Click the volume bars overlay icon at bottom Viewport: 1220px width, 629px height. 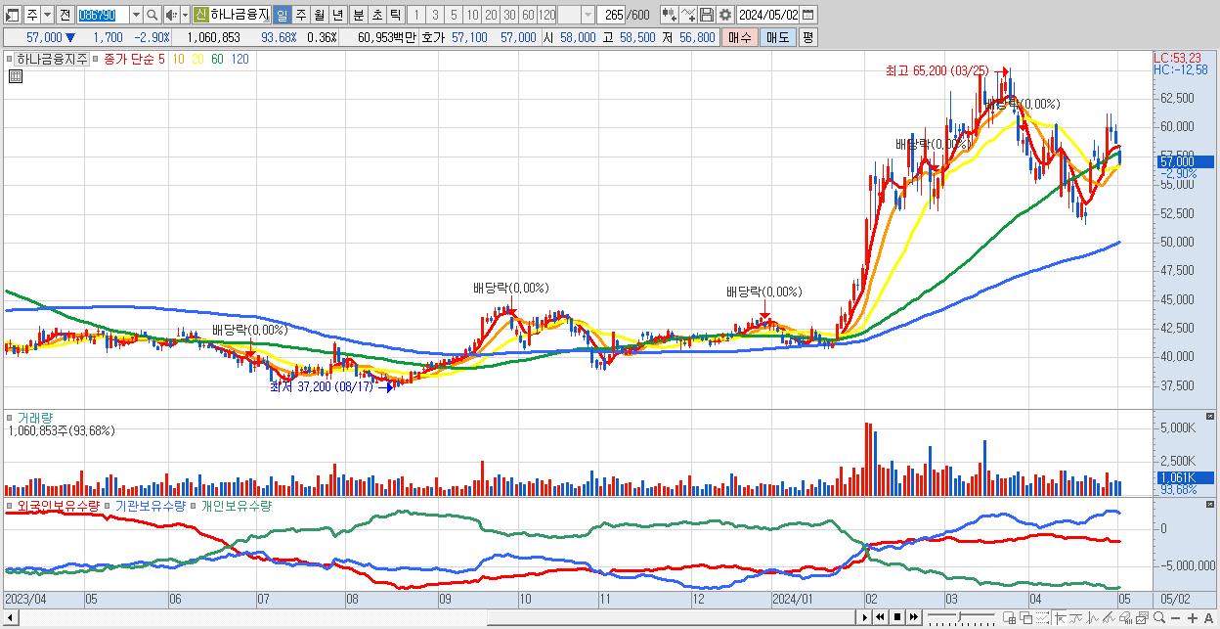click(x=1125, y=617)
